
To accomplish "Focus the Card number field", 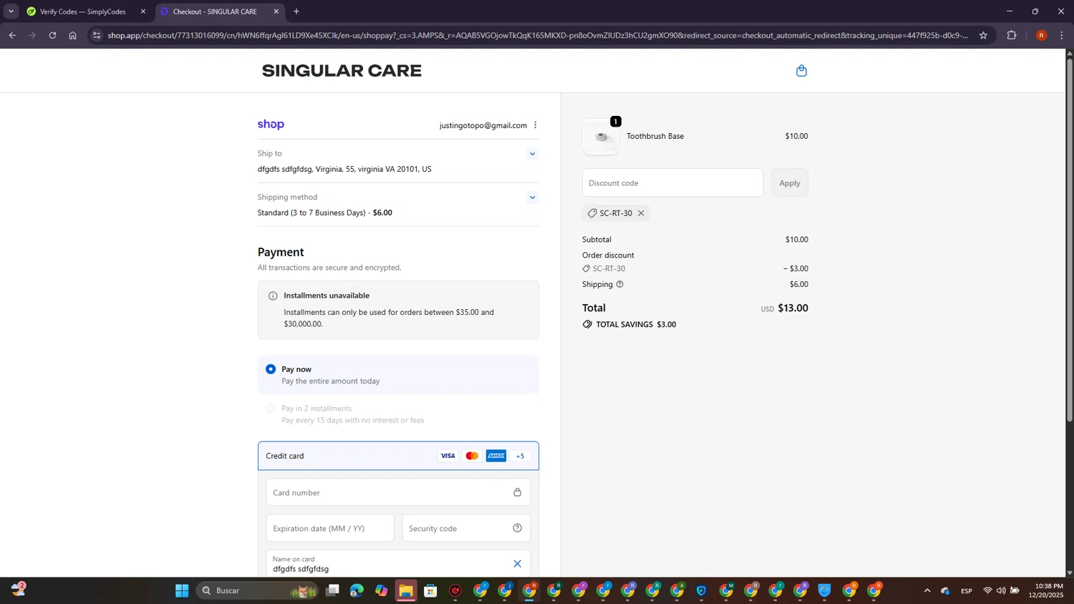I will click(x=398, y=492).
